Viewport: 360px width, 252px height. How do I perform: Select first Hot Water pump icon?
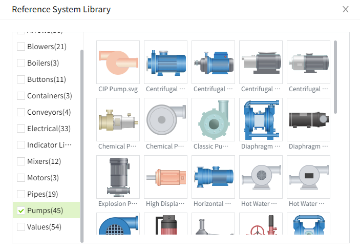click(261, 177)
